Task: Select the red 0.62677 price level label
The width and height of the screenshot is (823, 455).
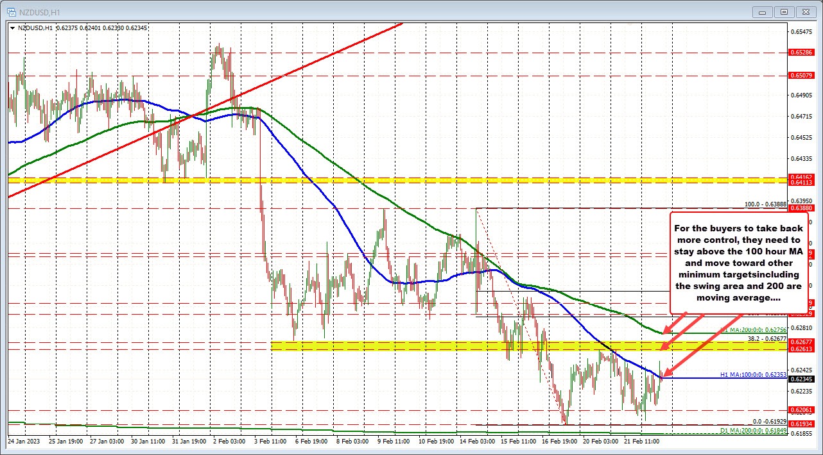Action: click(x=801, y=342)
